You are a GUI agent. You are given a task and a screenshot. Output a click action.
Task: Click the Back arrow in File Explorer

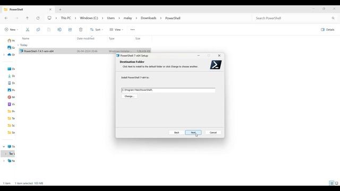pos(6,18)
